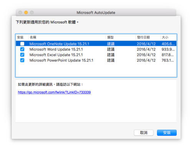Screen dimensions: 192x145
Task: Click the 405.6... size cell for OneNote
Action: (168, 44)
